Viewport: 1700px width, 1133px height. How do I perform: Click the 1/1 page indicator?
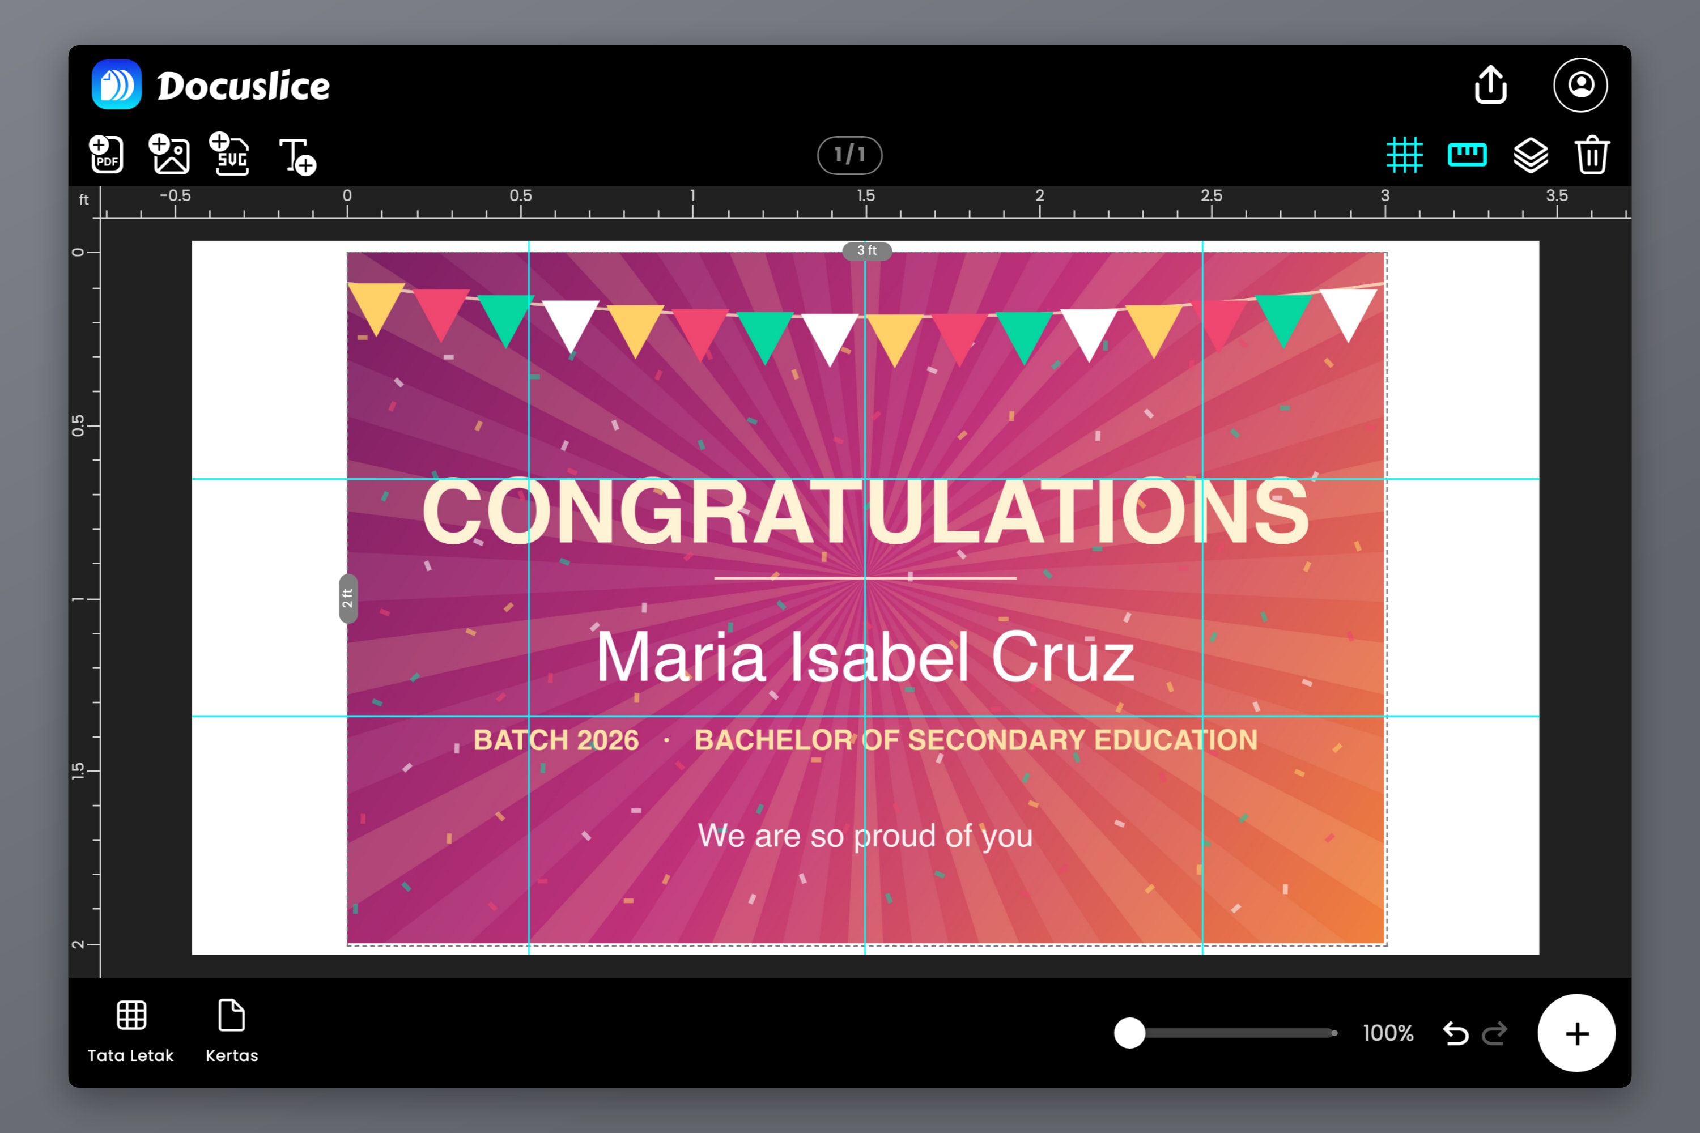pos(850,155)
